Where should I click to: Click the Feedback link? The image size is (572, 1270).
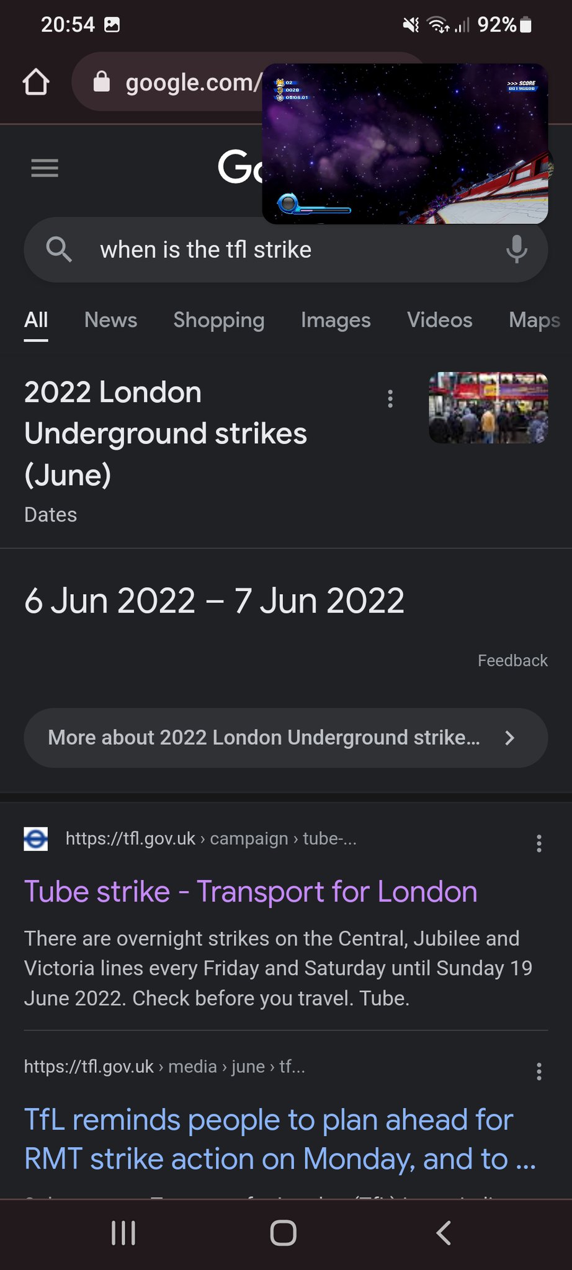coord(512,660)
